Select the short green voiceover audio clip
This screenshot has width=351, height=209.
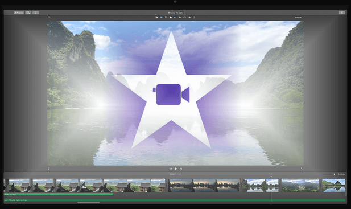coord(59,194)
